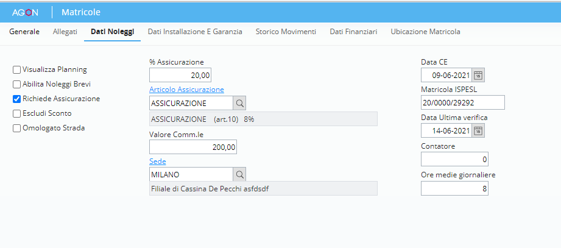Click the magnifier icon next to ASSICURAZIONE
Screen dimensions: 561x248
point(239,103)
